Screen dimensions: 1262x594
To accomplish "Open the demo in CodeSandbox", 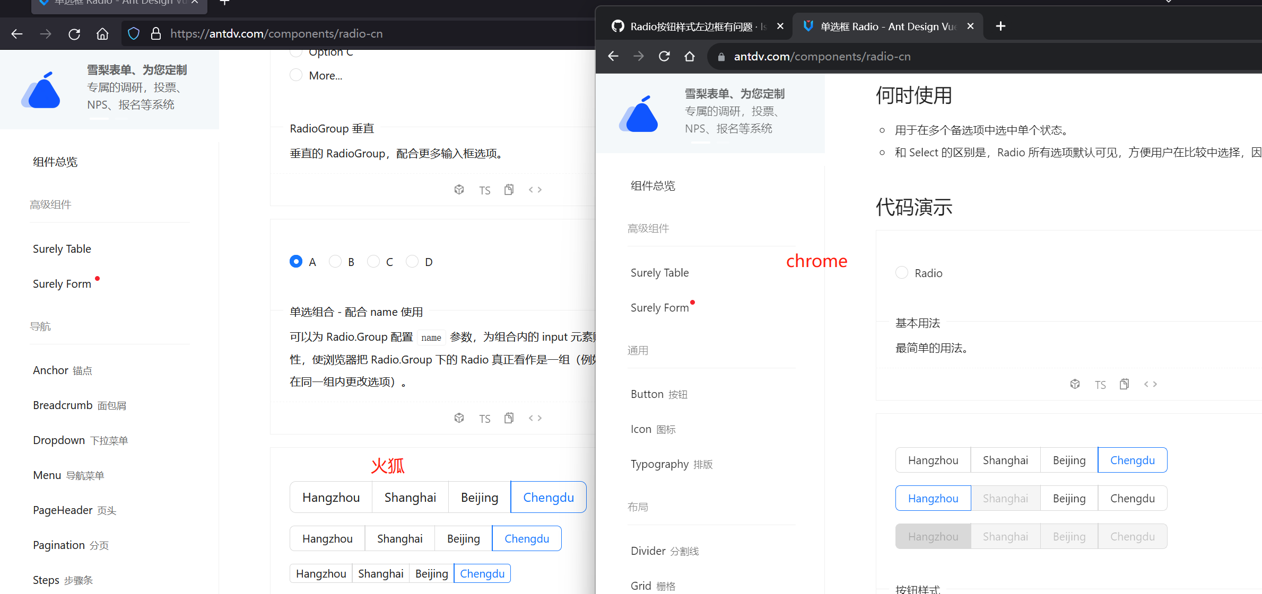I will coord(459,189).
